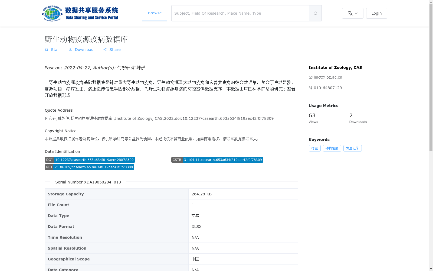Click the Institute of Zoology, CAS heading
The image size is (433, 271).
click(335, 67)
